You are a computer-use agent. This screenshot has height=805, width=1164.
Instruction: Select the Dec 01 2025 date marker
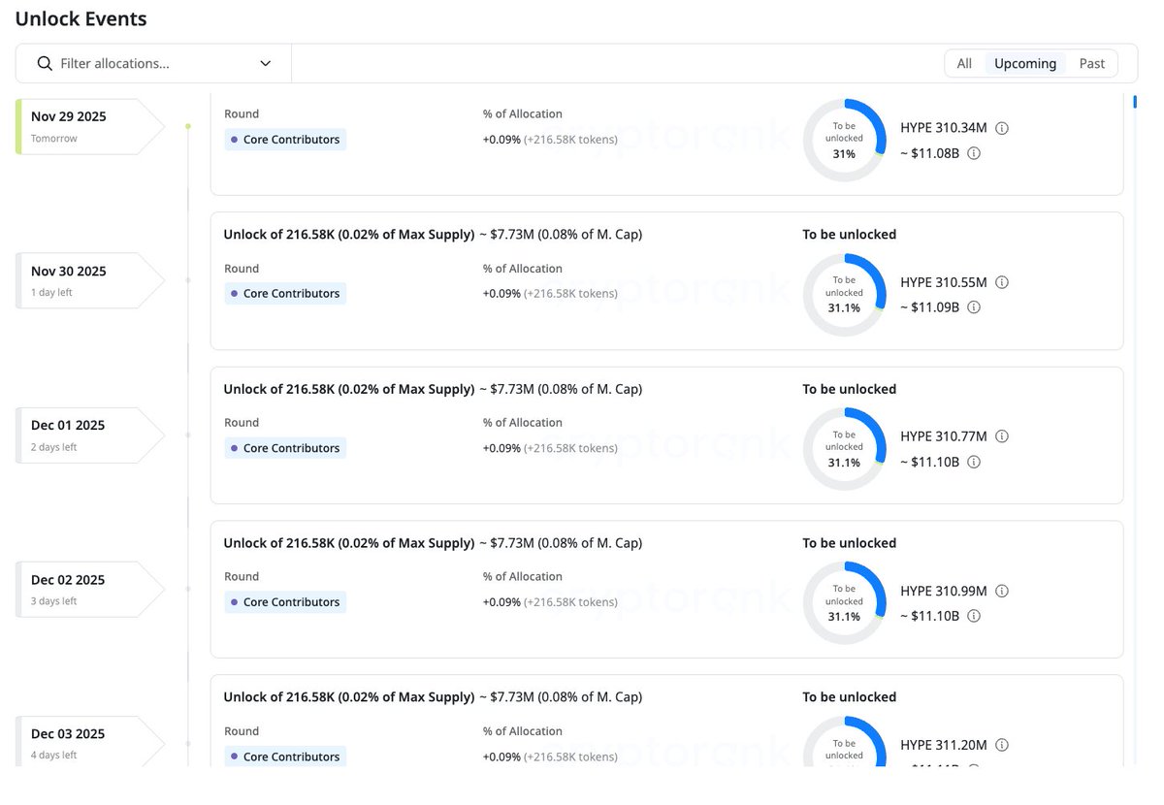[x=90, y=435]
